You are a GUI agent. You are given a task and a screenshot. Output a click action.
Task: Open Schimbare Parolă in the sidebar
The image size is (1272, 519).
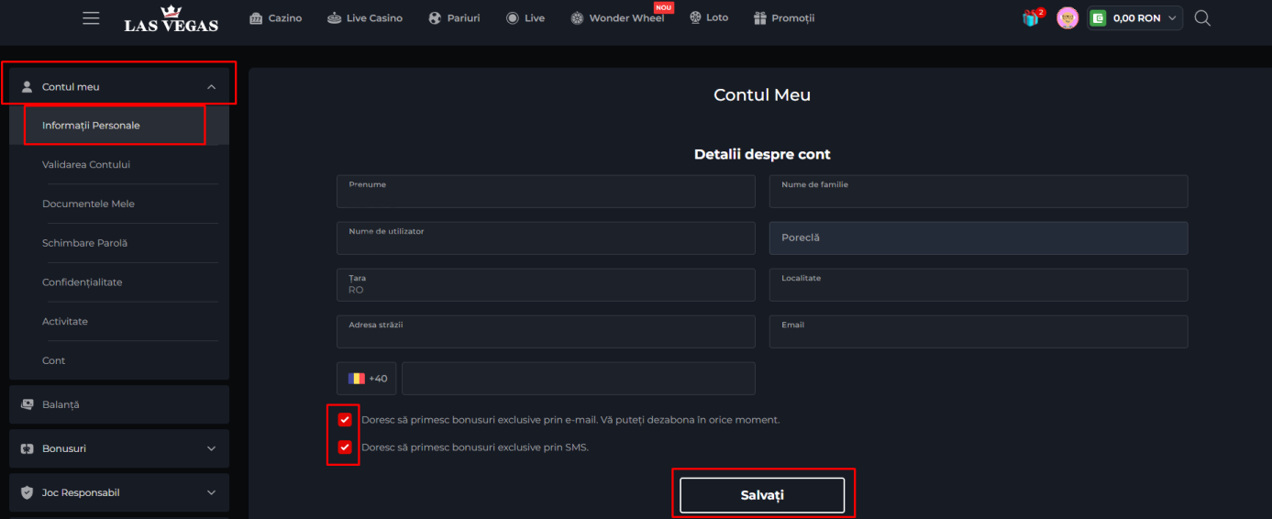(85, 243)
